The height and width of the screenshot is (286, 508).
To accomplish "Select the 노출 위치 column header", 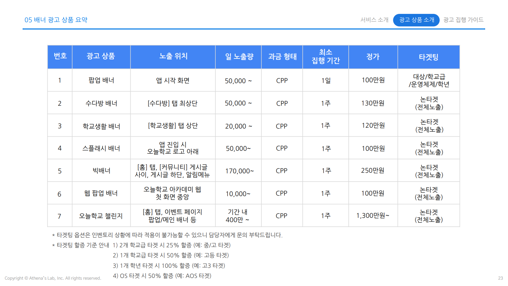I will (x=173, y=57).
